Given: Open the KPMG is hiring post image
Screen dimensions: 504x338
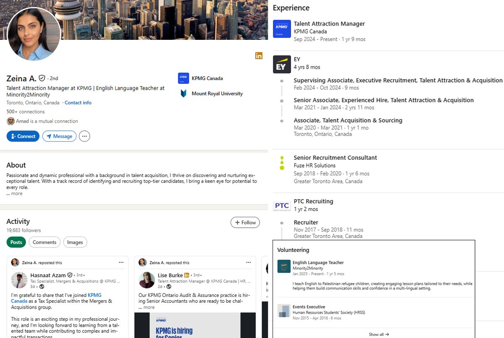Looking at the screenshot, I should click(195, 325).
